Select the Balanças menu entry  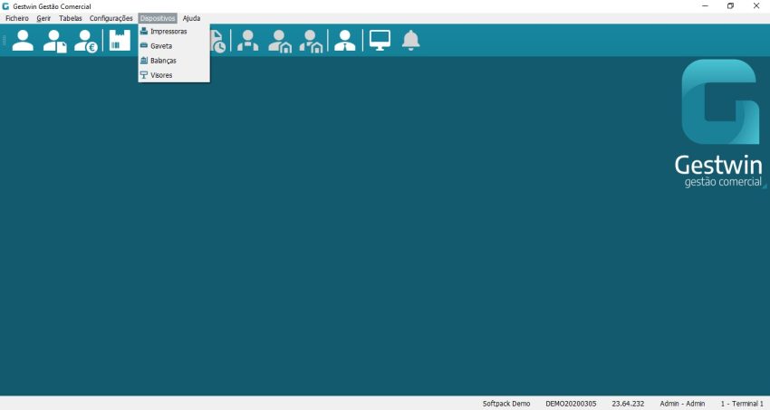tap(163, 61)
